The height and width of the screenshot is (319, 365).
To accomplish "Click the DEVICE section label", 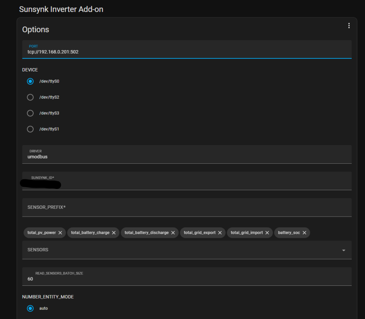I will [30, 70].
